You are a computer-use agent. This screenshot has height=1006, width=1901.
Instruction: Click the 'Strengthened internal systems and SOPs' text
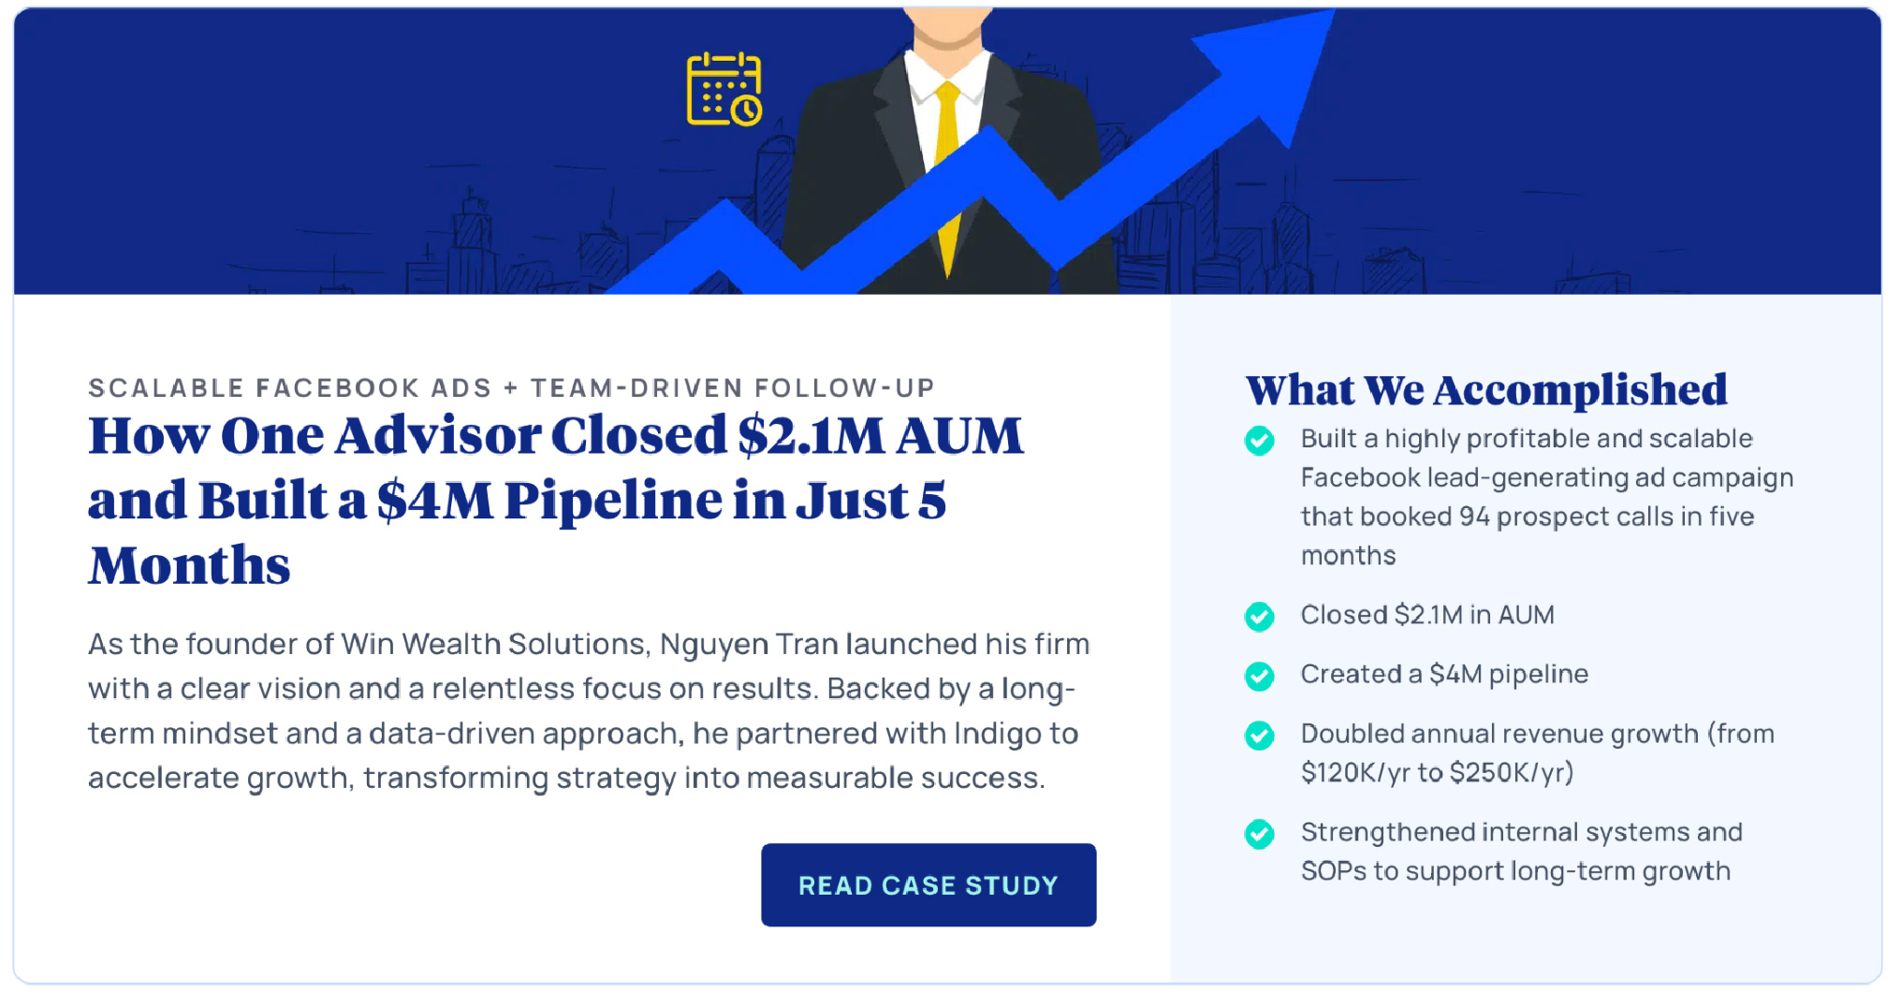(1520, 851)
